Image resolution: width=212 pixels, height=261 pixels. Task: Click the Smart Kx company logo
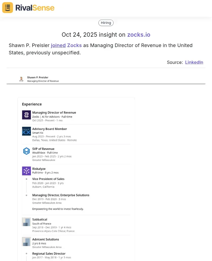point(26,131)
